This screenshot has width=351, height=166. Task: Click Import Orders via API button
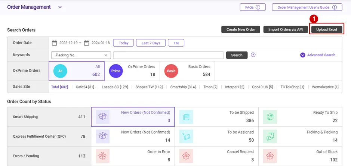tap(286, 29)
